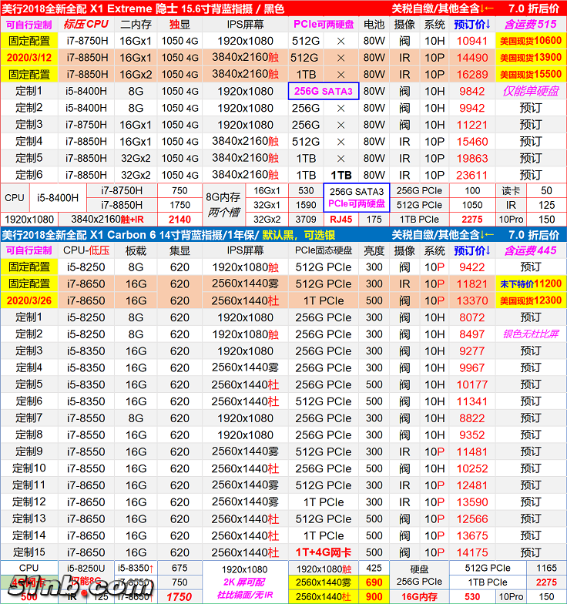Screen dimensions: 567x604
Task: Click the 14175 price in 定制15 row
Action: tap(472, 552)
